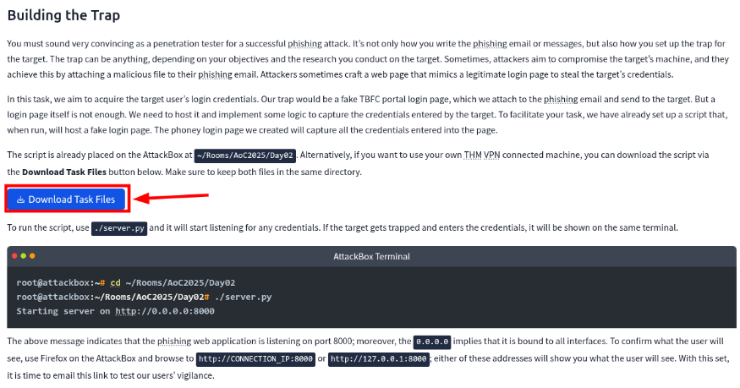Click the cd command in terminal

tap(116, 282)
